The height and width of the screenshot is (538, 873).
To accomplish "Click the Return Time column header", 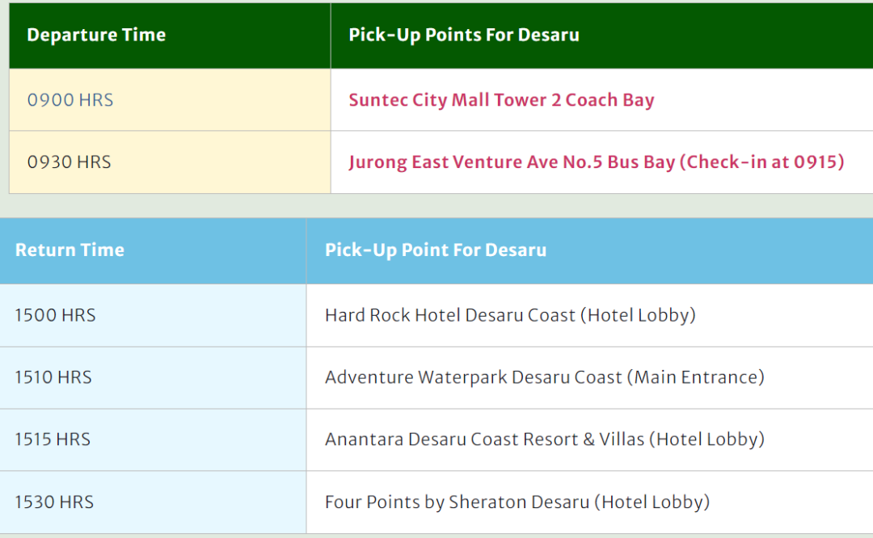I will 153,251.
